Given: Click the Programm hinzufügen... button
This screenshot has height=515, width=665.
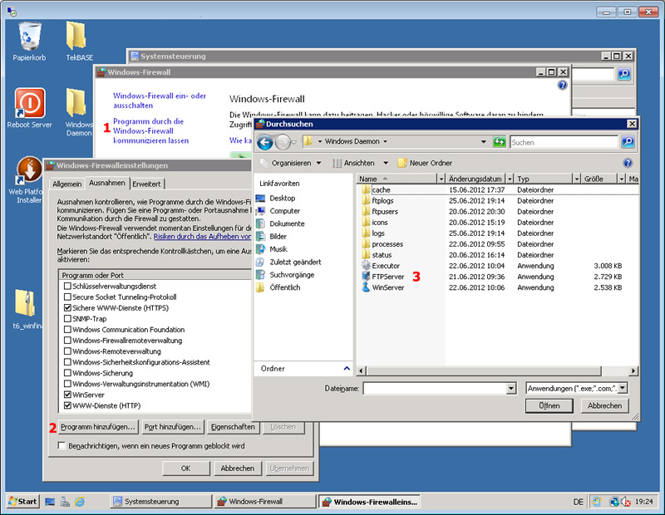Looking at the screenshot, I should [x=97, y=427].
